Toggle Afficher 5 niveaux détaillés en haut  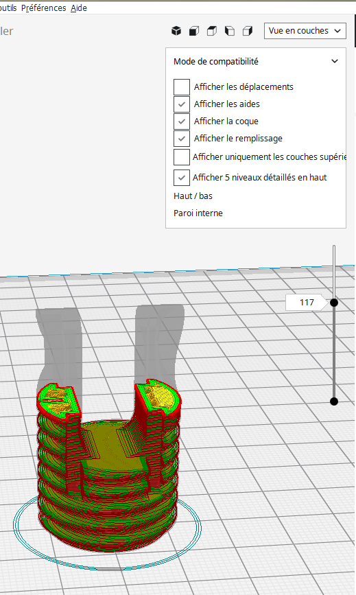pos(182,177)
